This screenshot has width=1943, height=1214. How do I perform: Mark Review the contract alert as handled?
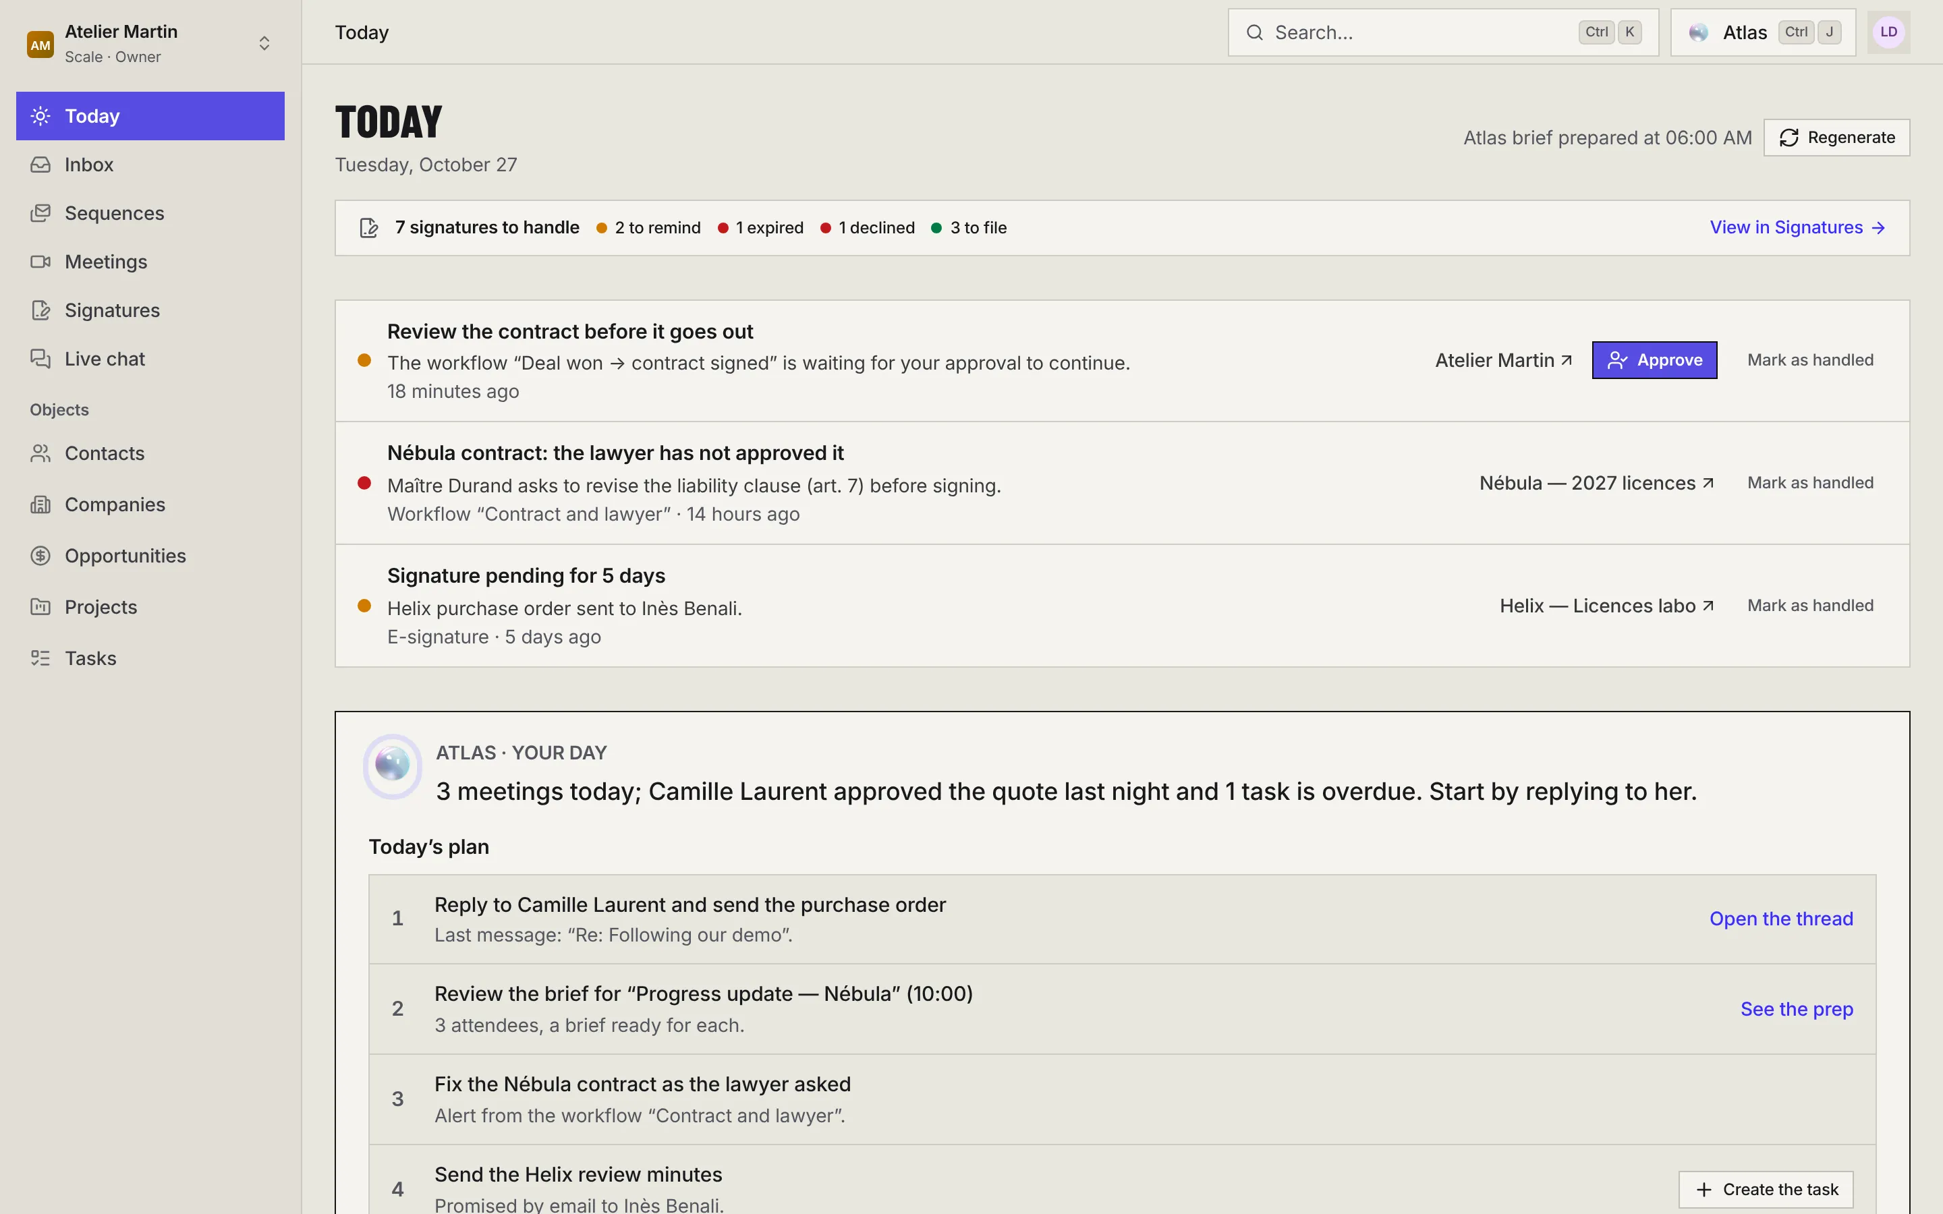(1809, 361)
